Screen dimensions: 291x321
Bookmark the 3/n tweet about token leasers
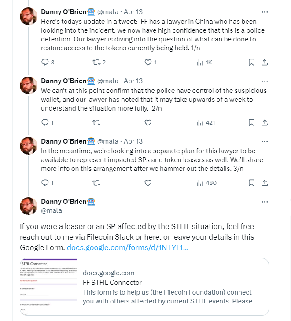click(x=251, y=183)
